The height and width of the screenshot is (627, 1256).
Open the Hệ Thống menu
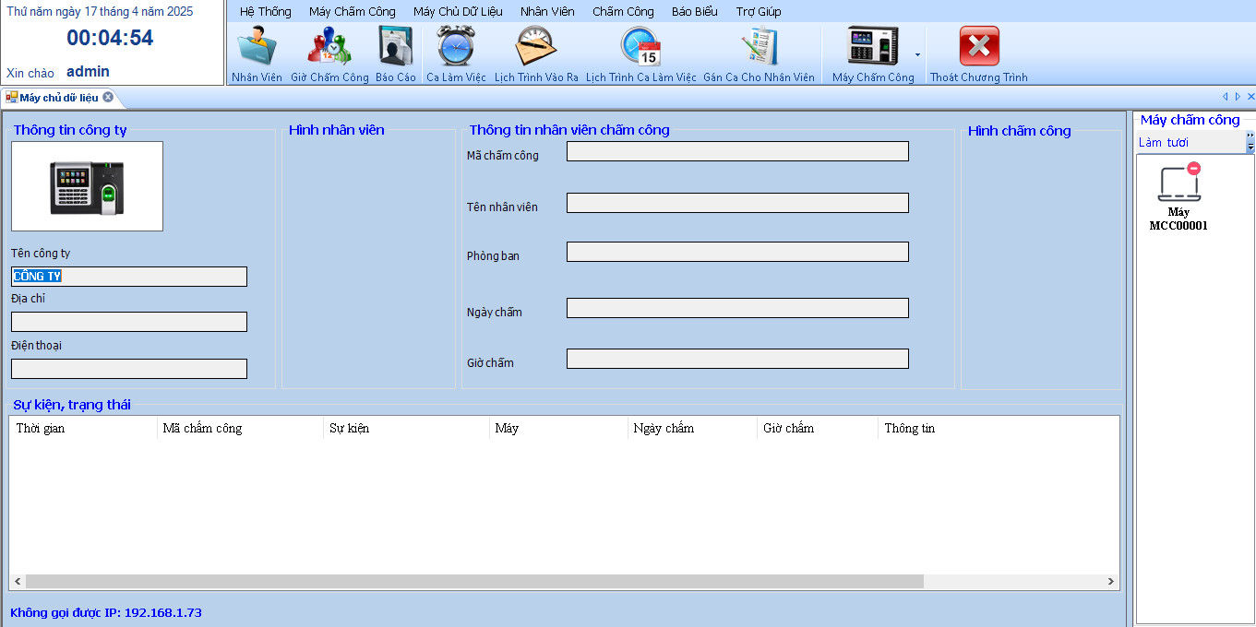[x=265, y=12]
